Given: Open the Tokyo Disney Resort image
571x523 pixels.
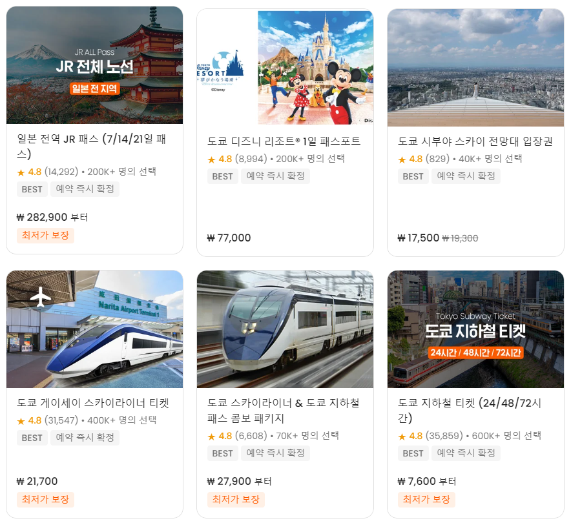Looking at the screenshot, I should coord(285,68).
